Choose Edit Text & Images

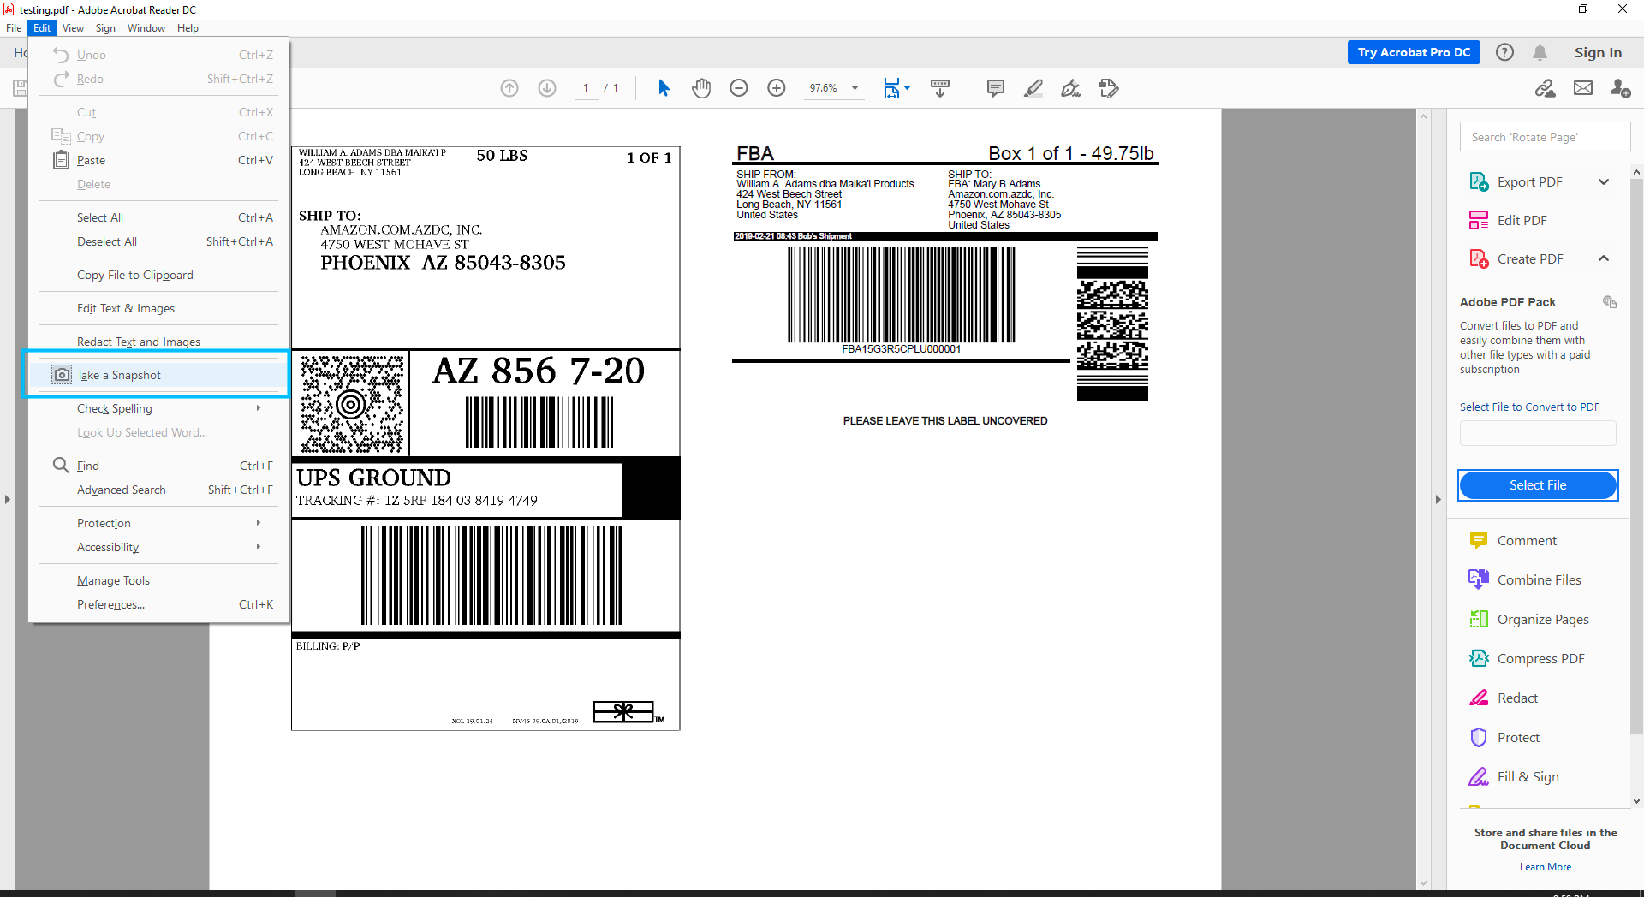tap(158, 308)
